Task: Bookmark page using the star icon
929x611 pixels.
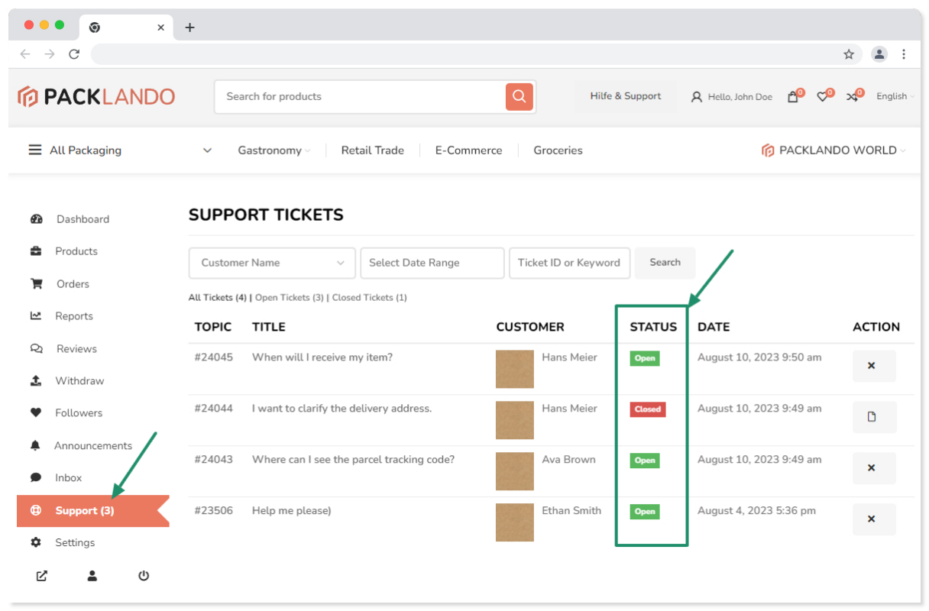Action: tap(849, 54)
